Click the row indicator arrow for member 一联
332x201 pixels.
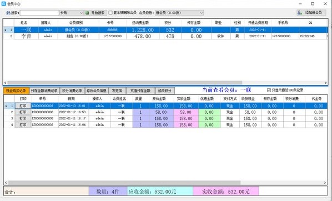coord(6,30)
